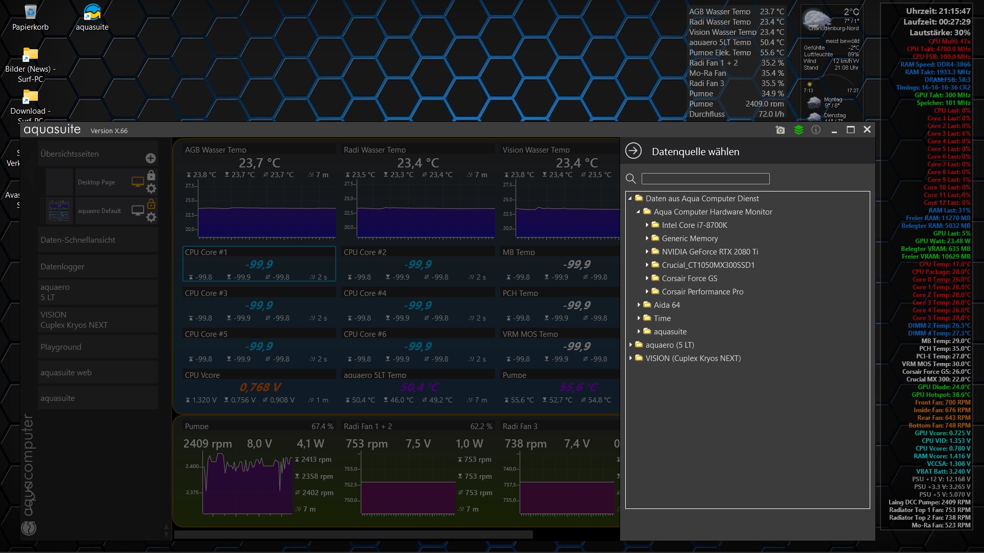Toggle desktop display for aquaero Default

[x=138, y=210]
